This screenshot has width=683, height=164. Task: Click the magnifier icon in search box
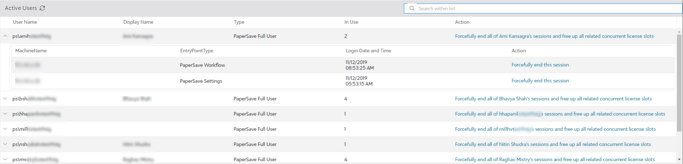[x=412, y=9]
